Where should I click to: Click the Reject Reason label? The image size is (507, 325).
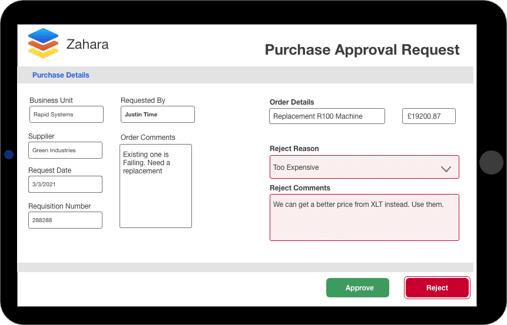coord(294,149)
